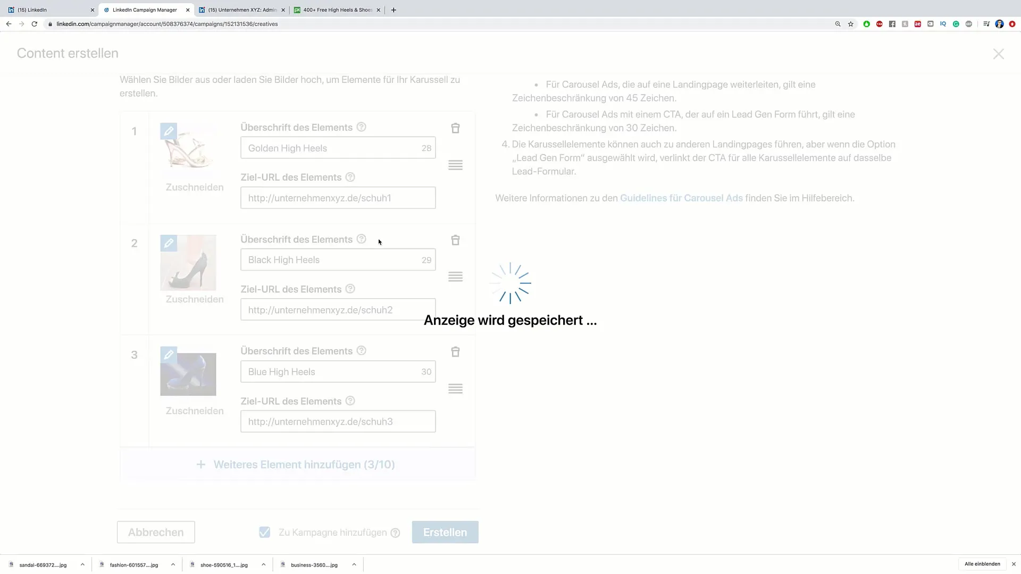The width and height of the screenshot is (1021, 574).
Task: Edit image of carousel element 1
Action: (x=169, y=131)
